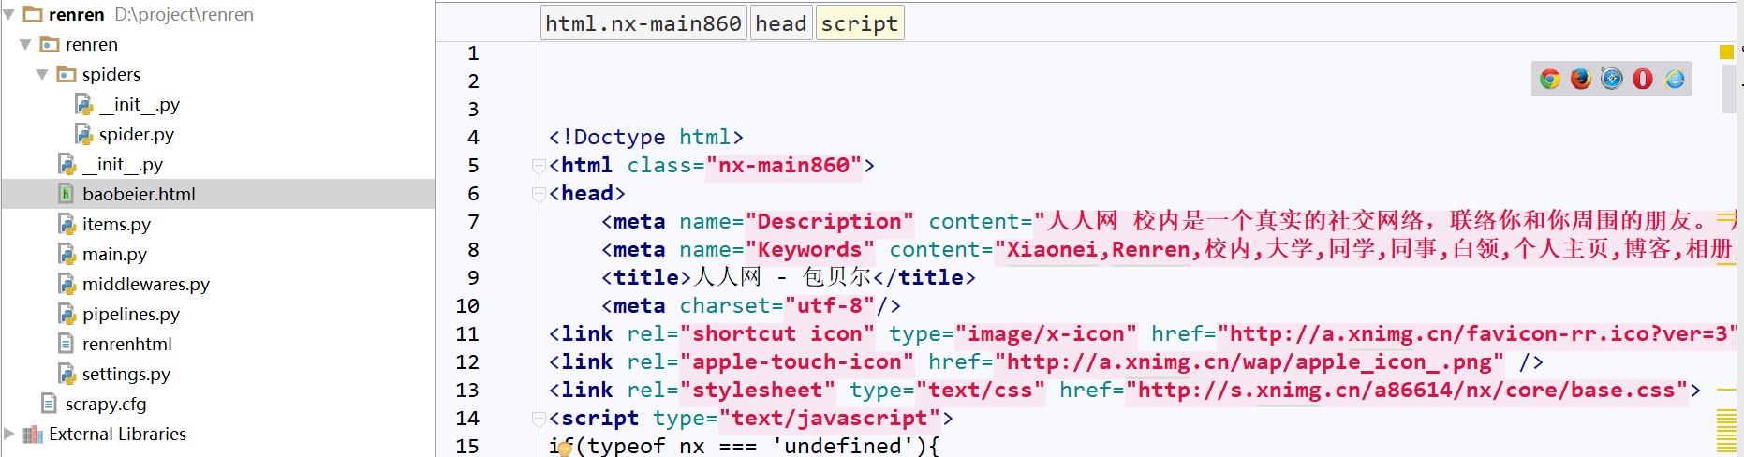The width and height of the screenshot is (1744, 457).
Task: Open preview in Firefox browser icon
Action: coord(1581,79)
